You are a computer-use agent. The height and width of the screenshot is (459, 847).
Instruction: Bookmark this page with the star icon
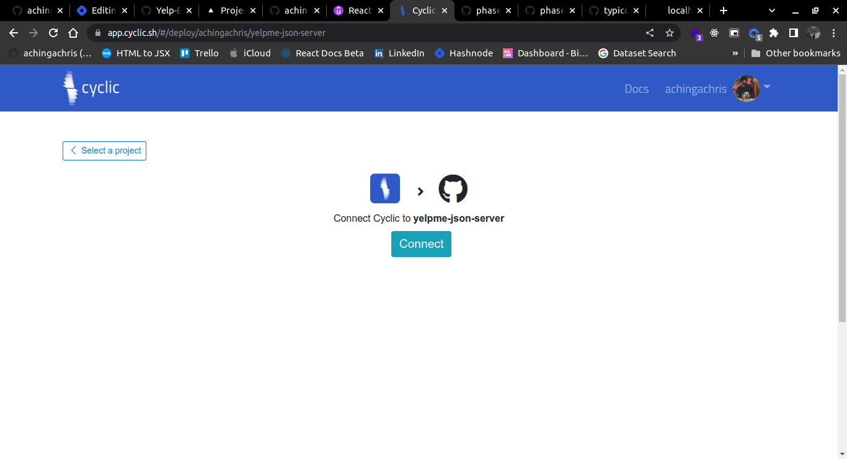click(x=670, y=33)
